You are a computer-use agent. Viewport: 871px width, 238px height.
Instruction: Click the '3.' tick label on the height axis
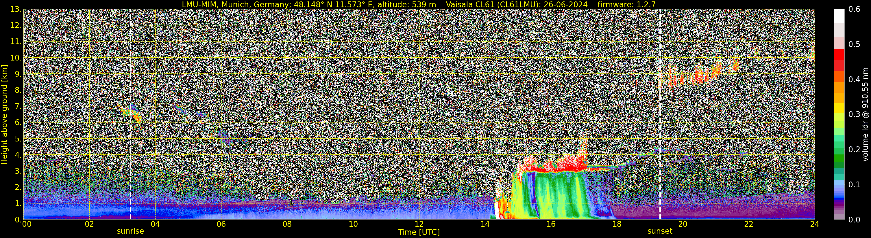(x=18, y=171)
